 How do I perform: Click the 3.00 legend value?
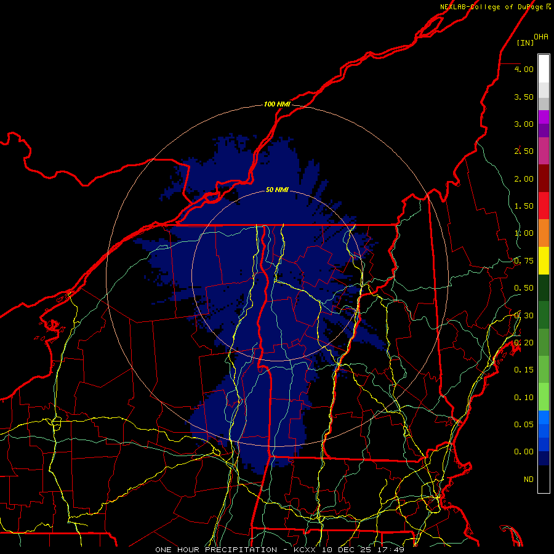[524, 124]
